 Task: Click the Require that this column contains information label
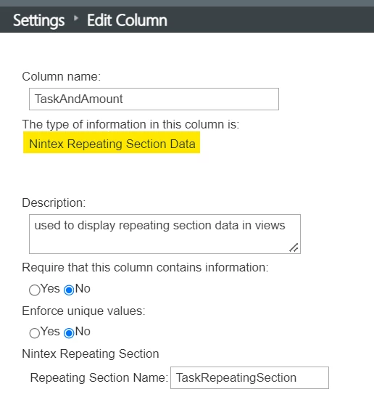[145, 267]
